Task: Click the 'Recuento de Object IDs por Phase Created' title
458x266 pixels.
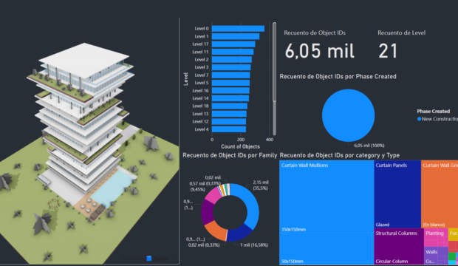Action: click(338, 77)
